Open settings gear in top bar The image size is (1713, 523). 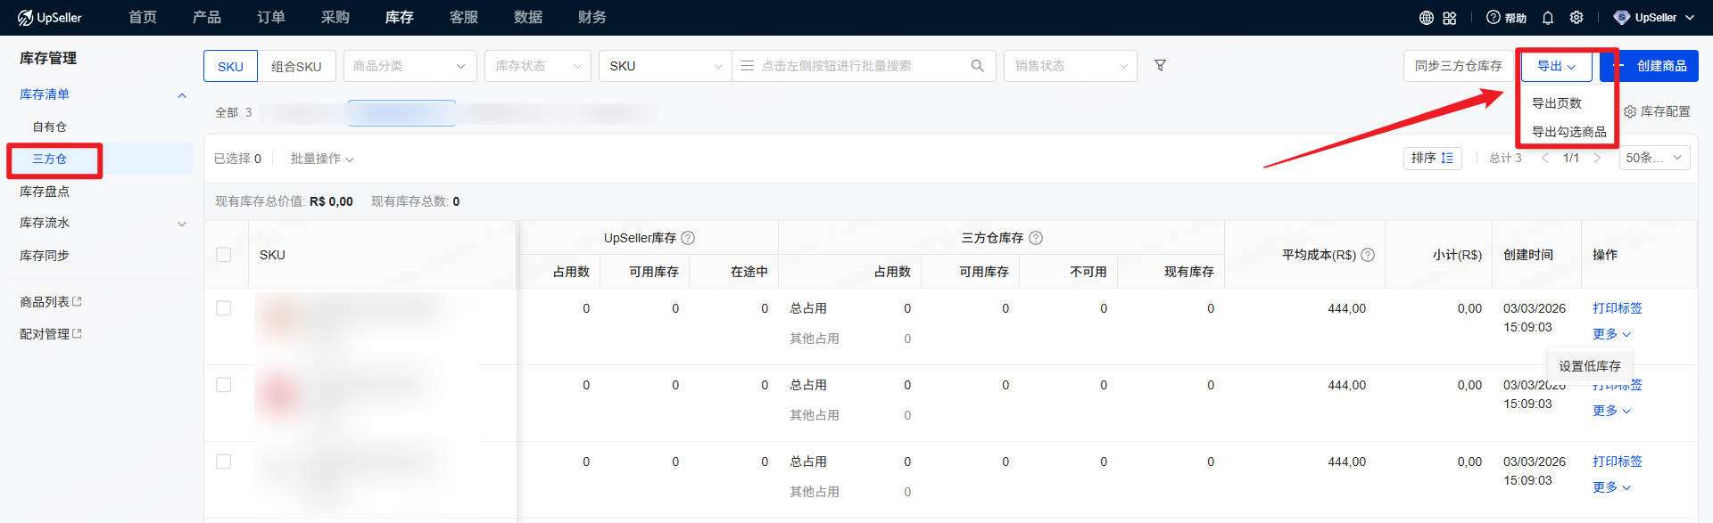[x=1576, y=18]
